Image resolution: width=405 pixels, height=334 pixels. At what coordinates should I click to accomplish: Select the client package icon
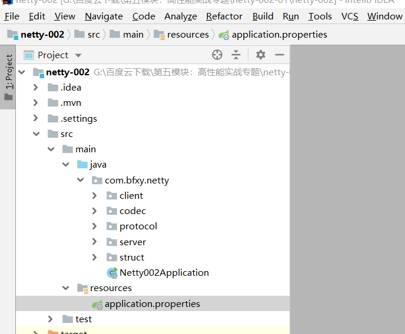point(112,195)
